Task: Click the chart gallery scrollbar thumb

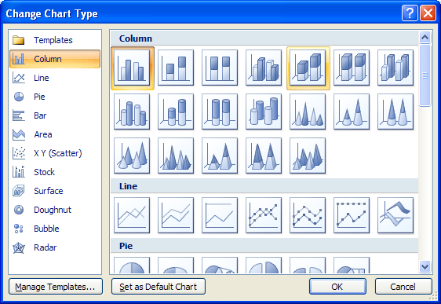Action: pos(425,75)
